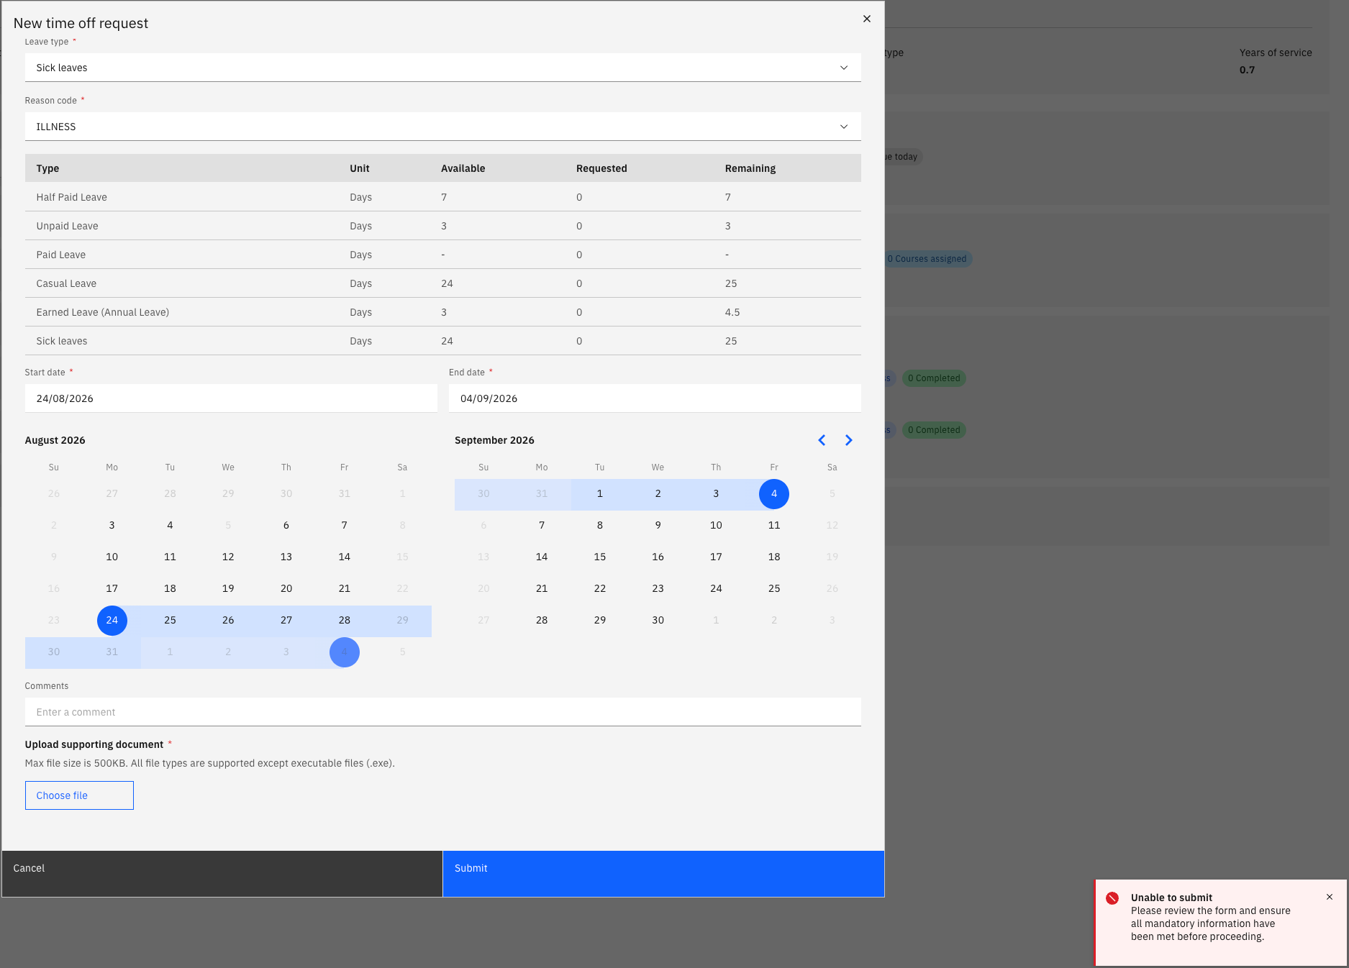Click the Start date field
The image size is (1349, 968).
231,398
